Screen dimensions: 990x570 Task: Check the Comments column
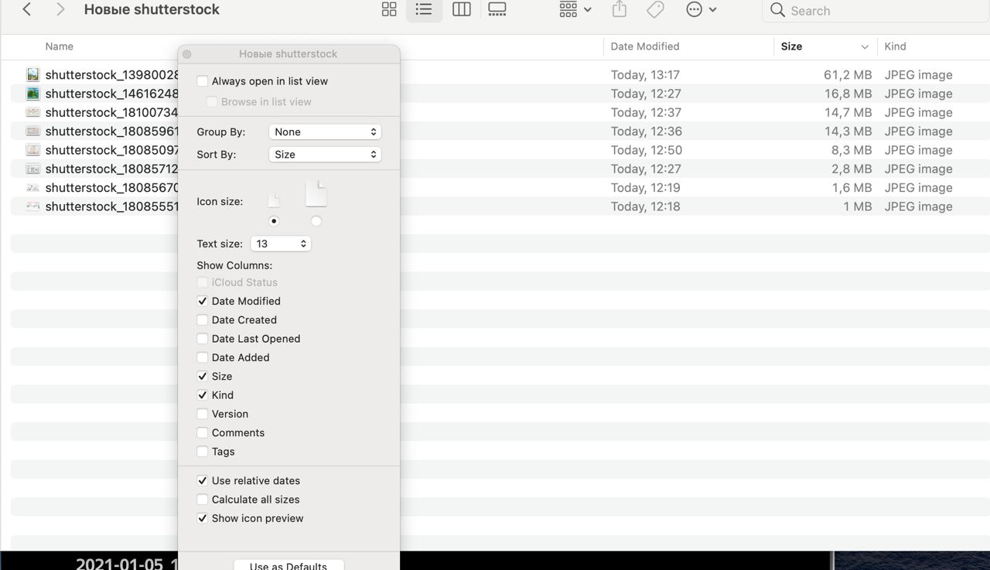pos(202,432)
